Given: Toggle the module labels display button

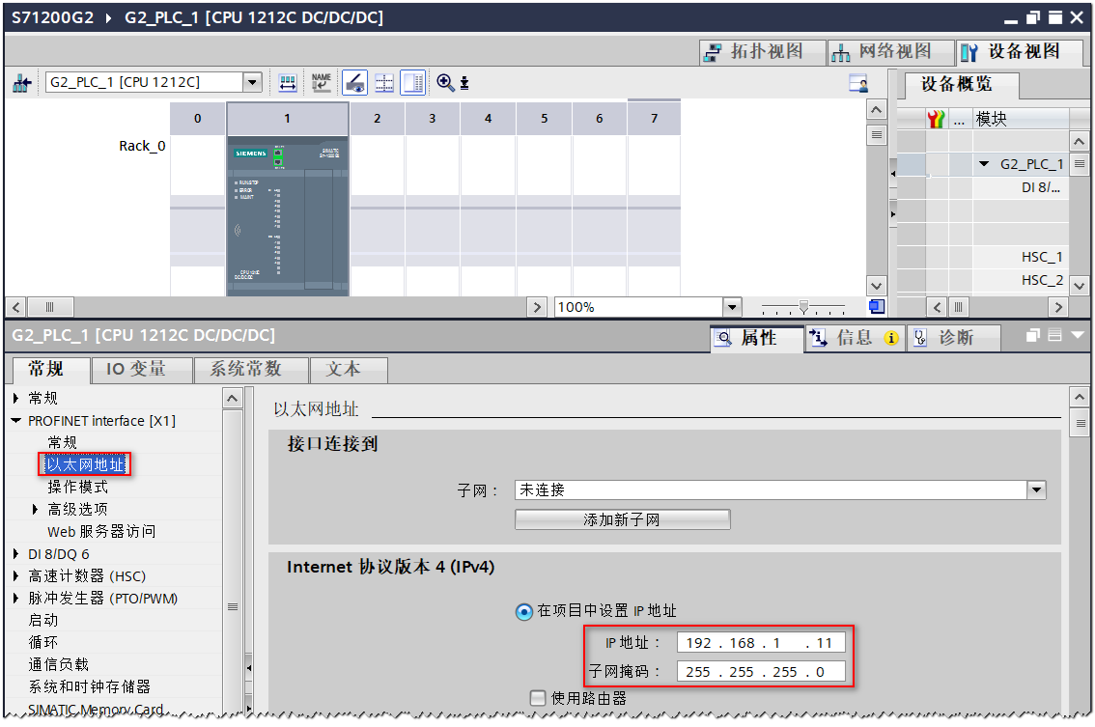Looking at the screenshot, I should (x=412, y=82).
